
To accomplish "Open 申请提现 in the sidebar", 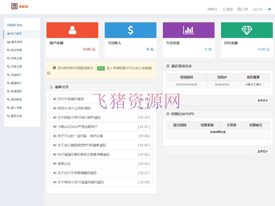I will [x=22, y=91].
